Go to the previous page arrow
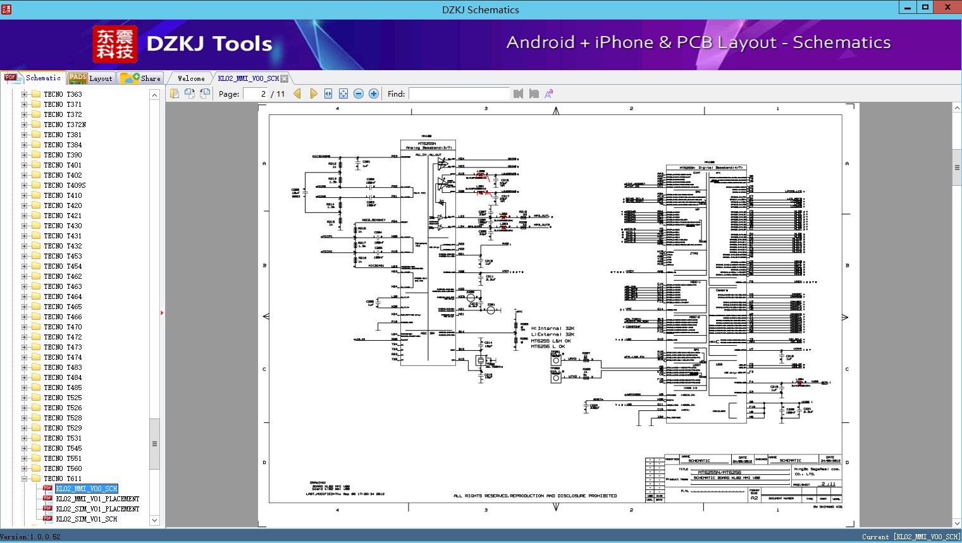Screen dimensions: 962x543 [x=297, y=94]
